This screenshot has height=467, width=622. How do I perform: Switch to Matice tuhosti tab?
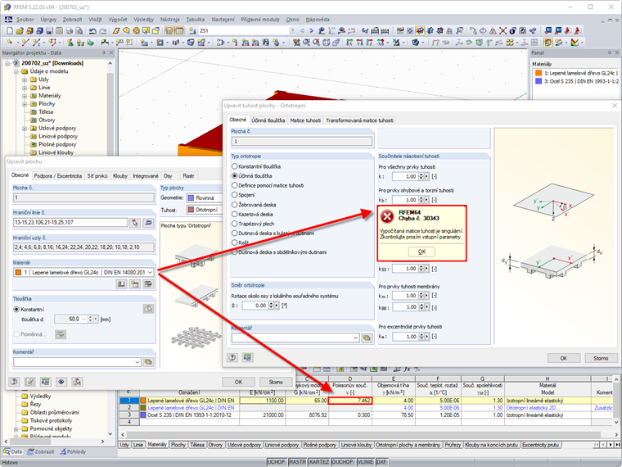coord(305,120)
